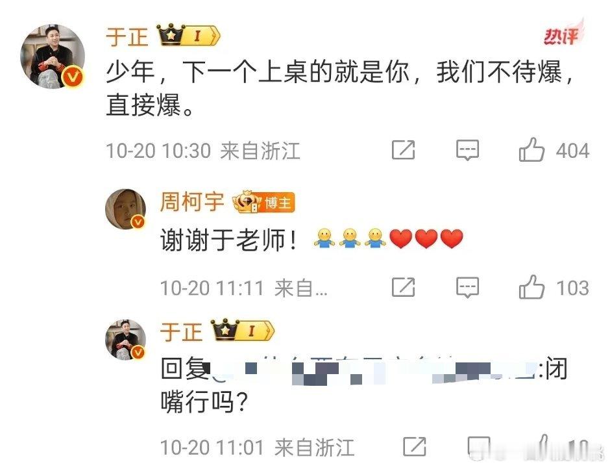Tap the crown badge on the bottom 于正 reply
The width and height of the screenshot is (610, 467).
tap(243, 330)
